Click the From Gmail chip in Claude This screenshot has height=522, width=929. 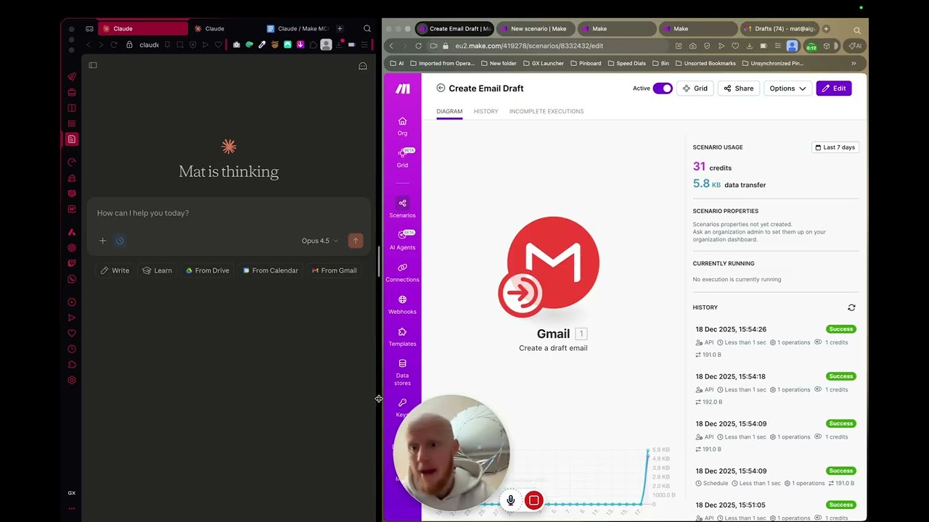pos(335,270)
